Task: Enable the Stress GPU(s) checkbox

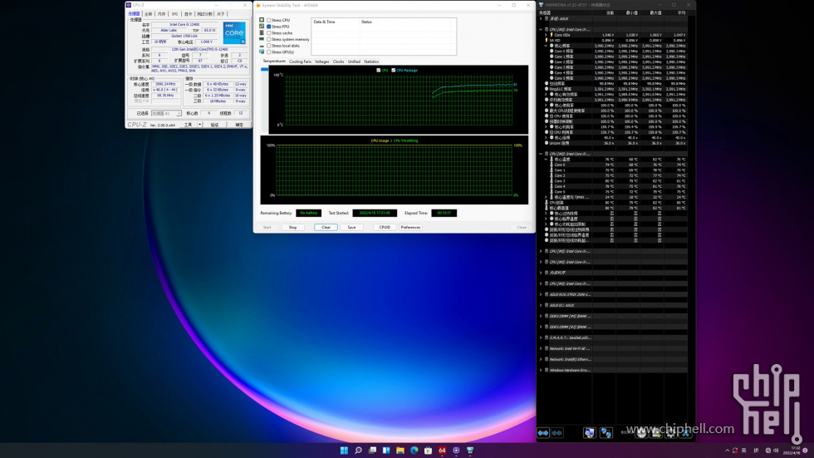Action: 269,52
